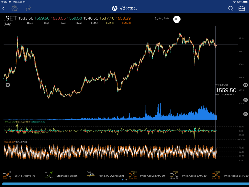Tap the Yuanta Securities logo
Image resolution: width=249 pixels, height=187 pixels.
pos(124,8)
